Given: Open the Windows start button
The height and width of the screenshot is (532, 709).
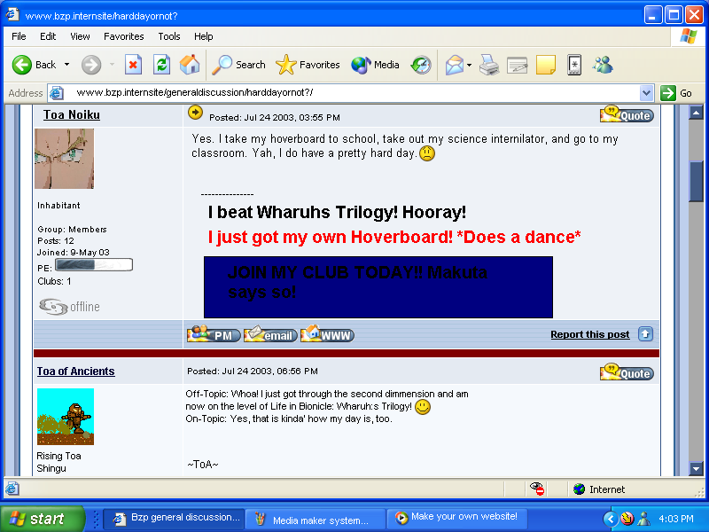Looking at the screenshot, I should (x=42, y=519).
